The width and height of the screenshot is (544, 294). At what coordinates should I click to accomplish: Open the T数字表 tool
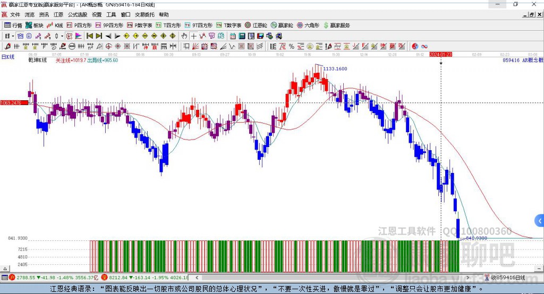pos(228,25)
